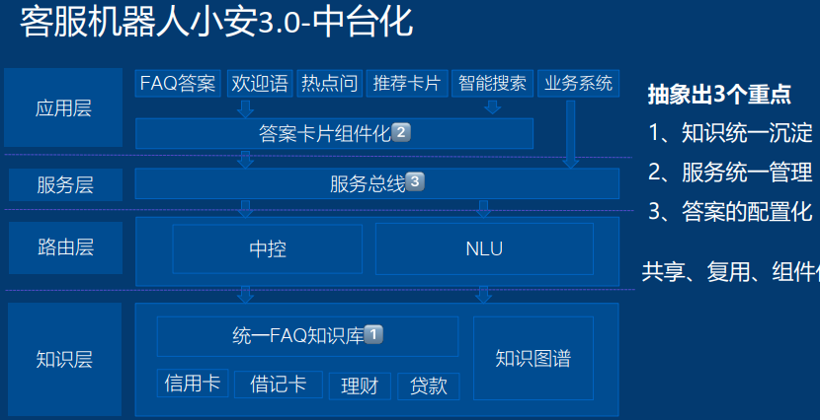Click the 推荐卡片 box

point(408,83)
